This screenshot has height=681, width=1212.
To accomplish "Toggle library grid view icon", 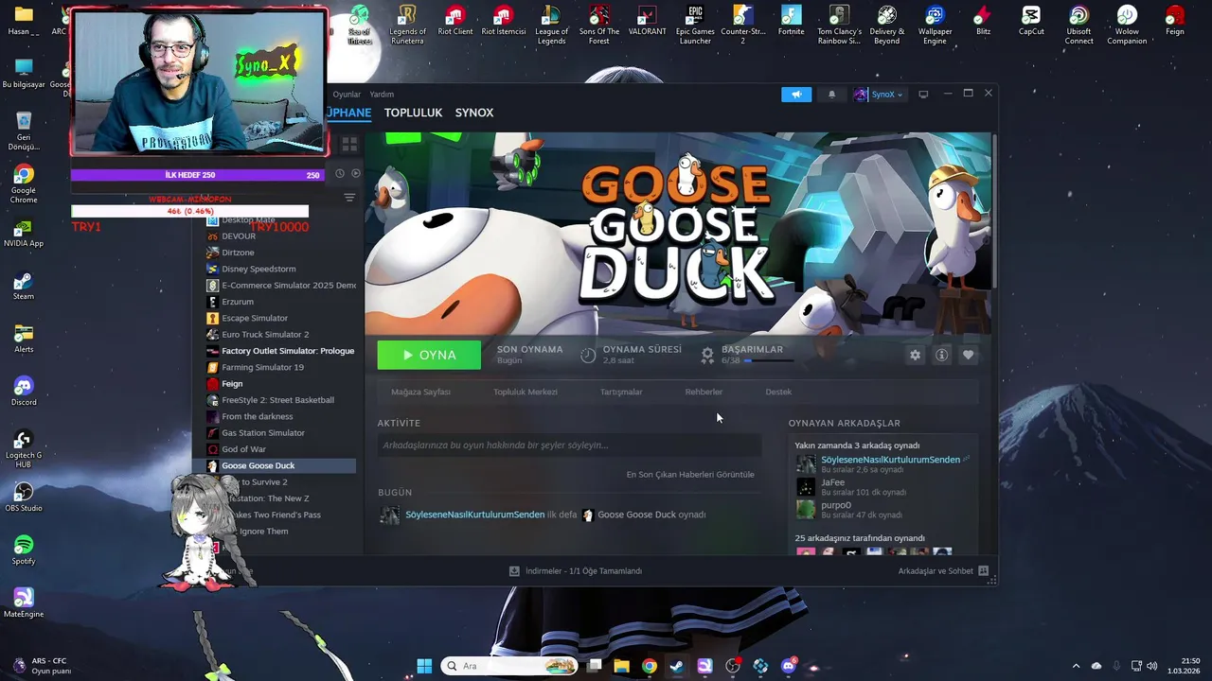I will 349,144.
